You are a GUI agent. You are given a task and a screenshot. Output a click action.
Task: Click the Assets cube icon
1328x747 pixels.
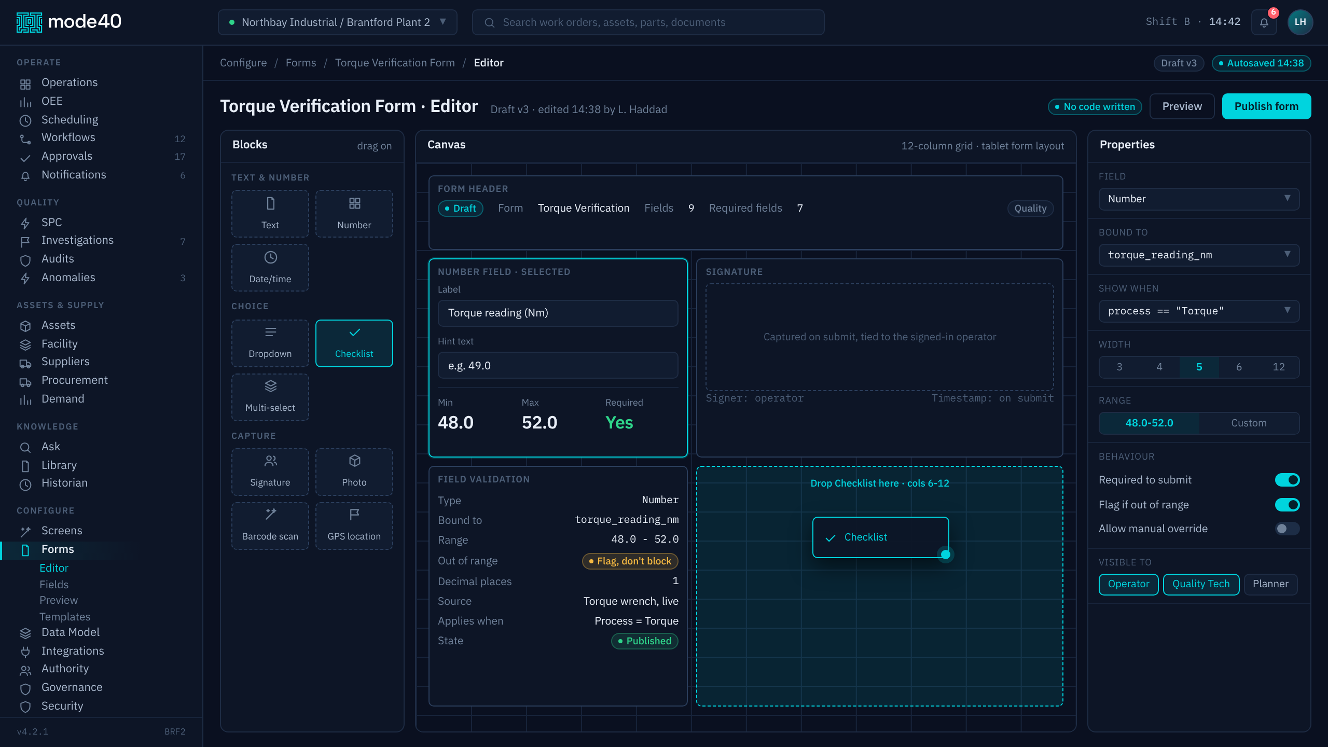coord(25,326)
